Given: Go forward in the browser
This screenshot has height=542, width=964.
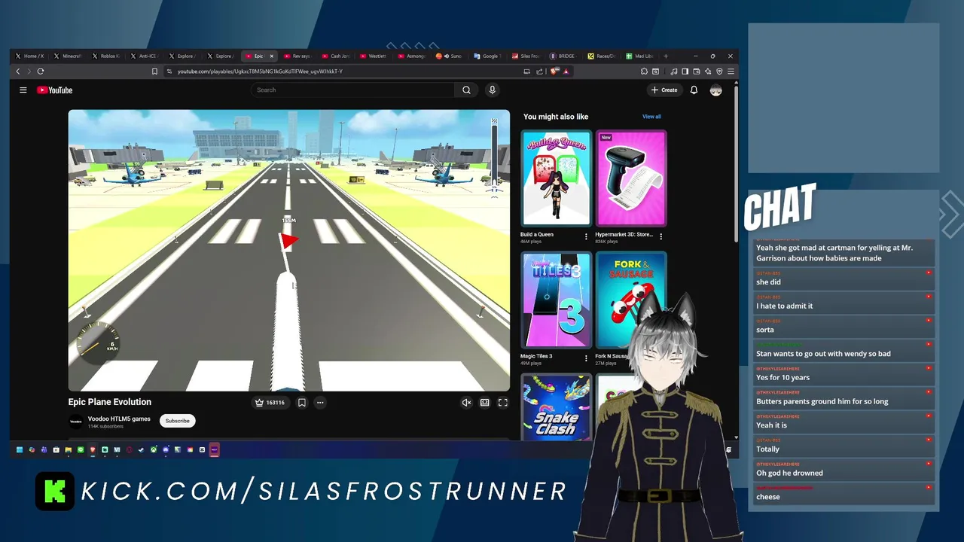Looking at the screenshot, I should coord(29,72).
